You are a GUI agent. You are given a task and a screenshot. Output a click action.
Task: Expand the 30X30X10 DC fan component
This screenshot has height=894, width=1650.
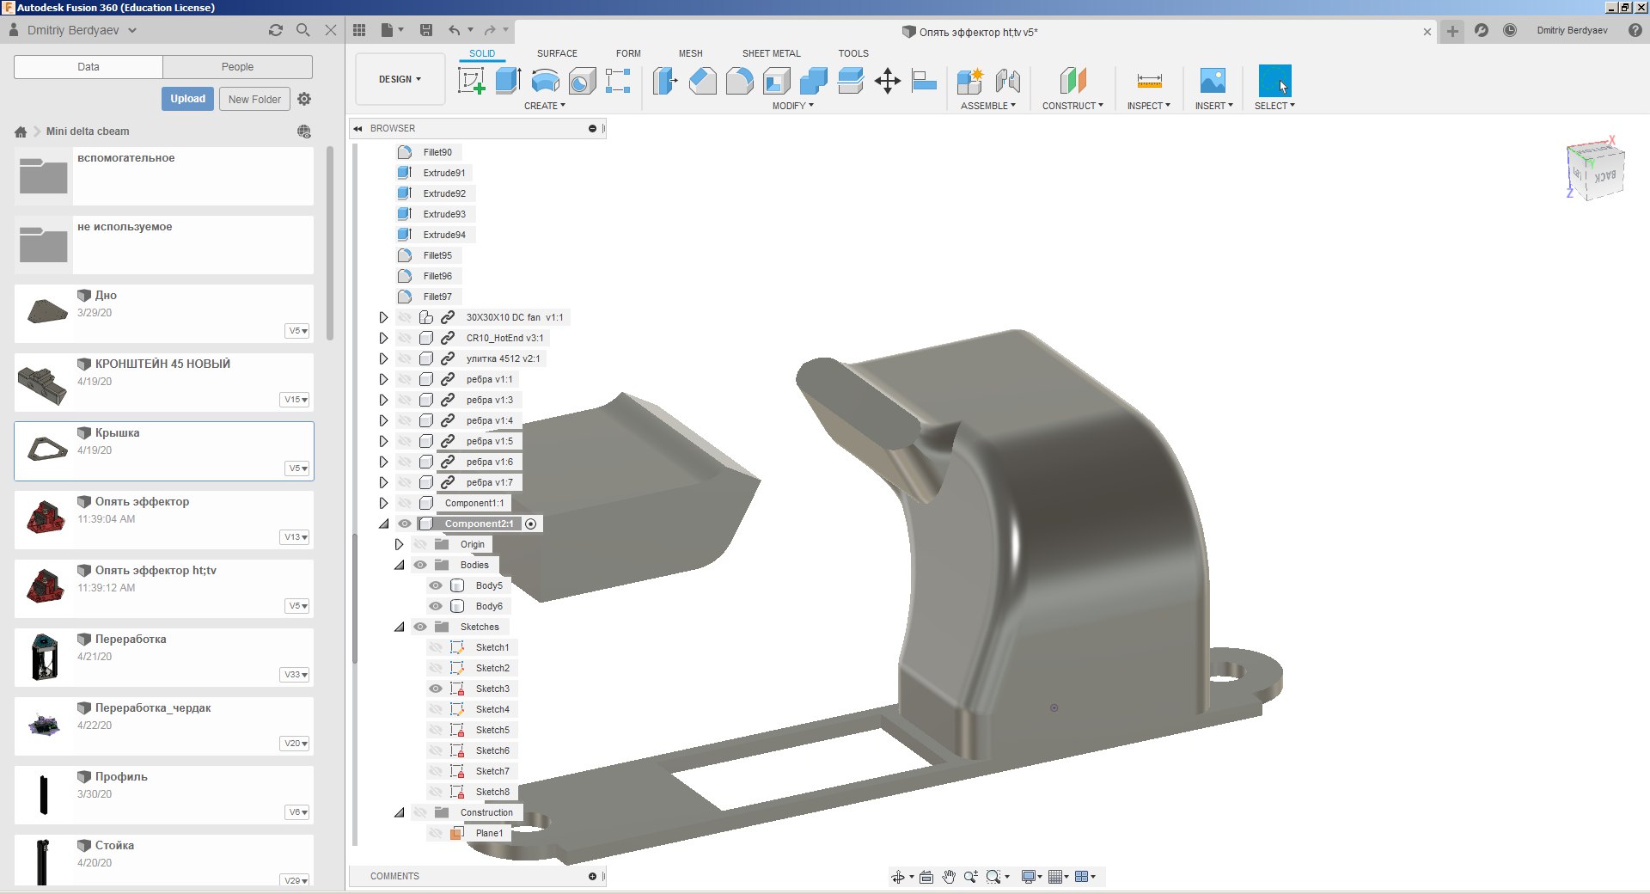pyautogui.click(x=383, y=317)
